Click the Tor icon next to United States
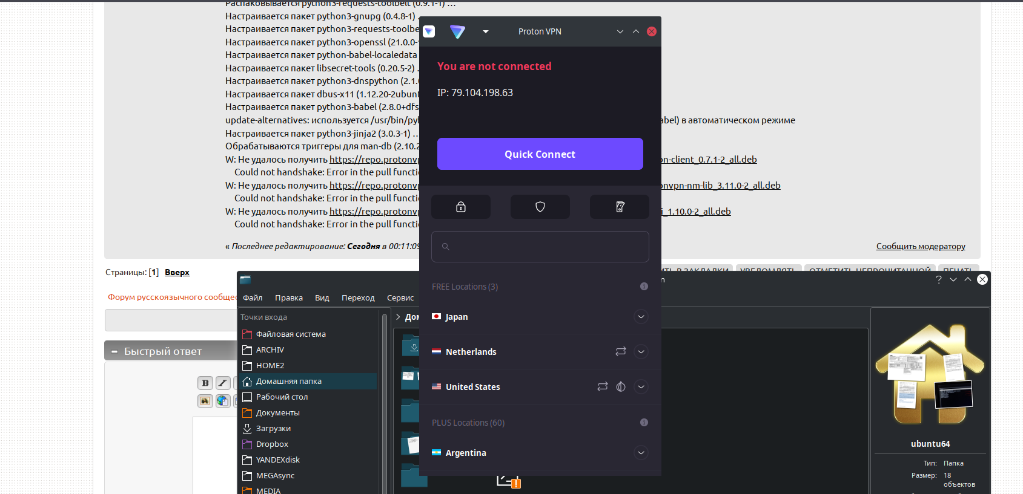1023x494 pixels. pos(621,386)
